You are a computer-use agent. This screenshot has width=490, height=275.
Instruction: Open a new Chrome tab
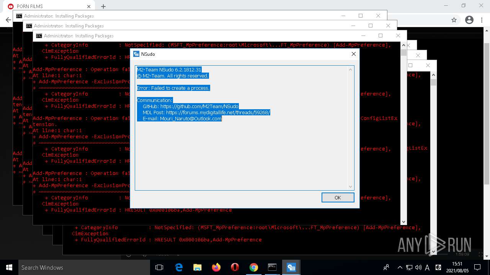(x=103, y=6)
